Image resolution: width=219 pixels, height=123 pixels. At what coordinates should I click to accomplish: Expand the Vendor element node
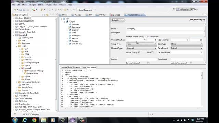pyautogui.click(x=67, y=38)
